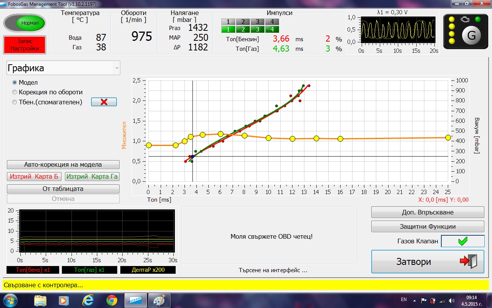Click green injector 1 indicator
Image resolution: width=492 pixels, height=308 pixels.
coord(228,29)
